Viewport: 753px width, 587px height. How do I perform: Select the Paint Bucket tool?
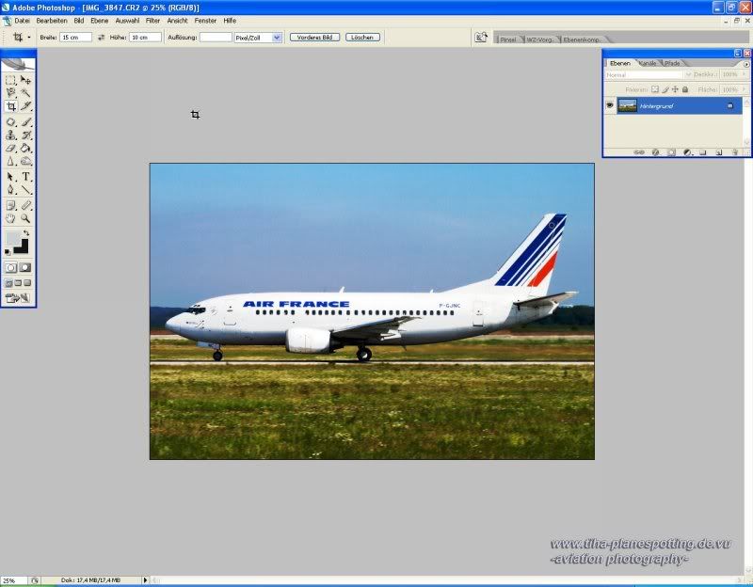coord(26,149)
